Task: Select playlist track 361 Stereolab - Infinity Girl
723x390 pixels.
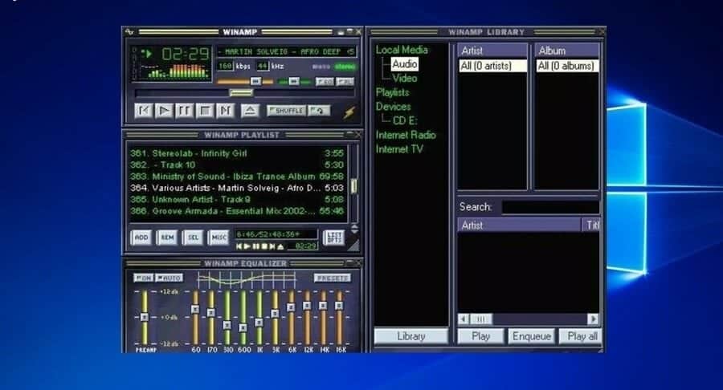Action: (x=237, y=153)
